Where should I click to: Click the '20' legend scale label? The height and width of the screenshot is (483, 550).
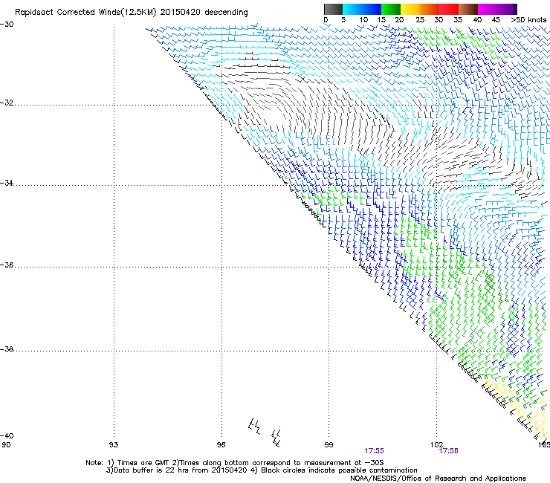399,20
